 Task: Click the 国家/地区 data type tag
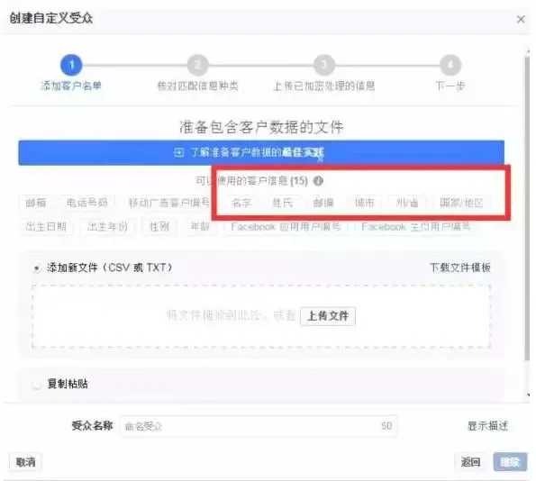(x=461, y=203)
